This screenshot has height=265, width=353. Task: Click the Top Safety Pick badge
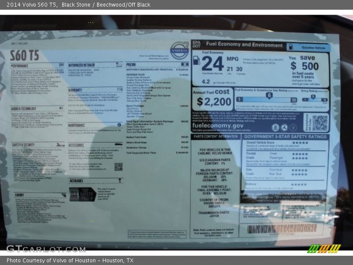(83, 194)
